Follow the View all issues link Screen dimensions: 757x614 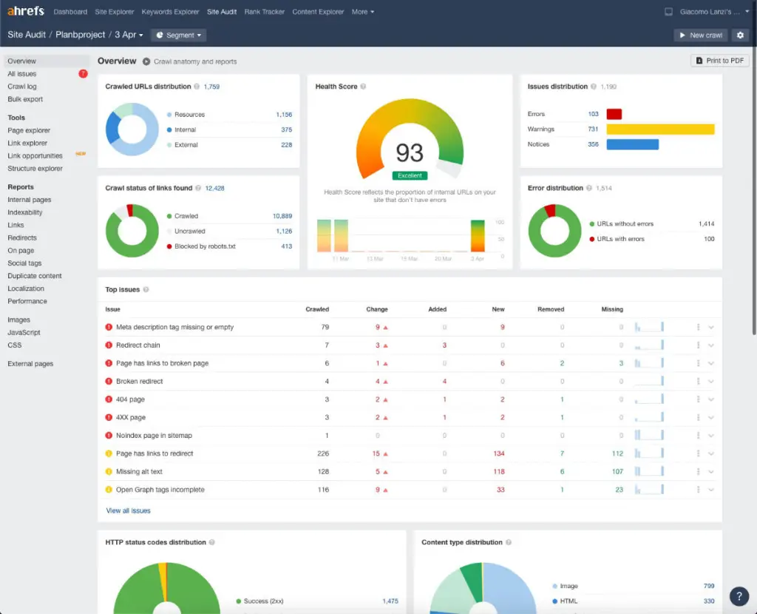[x=128, y=510]
